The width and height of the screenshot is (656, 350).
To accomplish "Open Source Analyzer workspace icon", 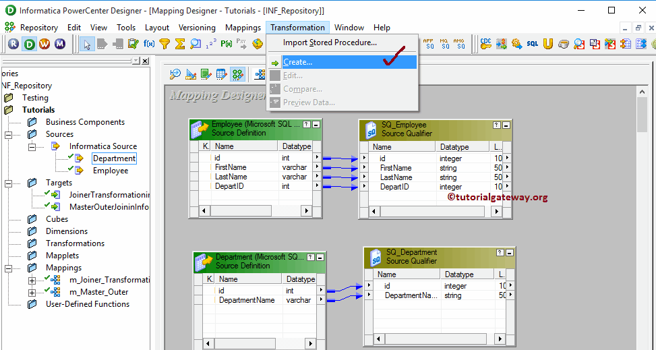I will pyautogui.click(x=175, y=75).
